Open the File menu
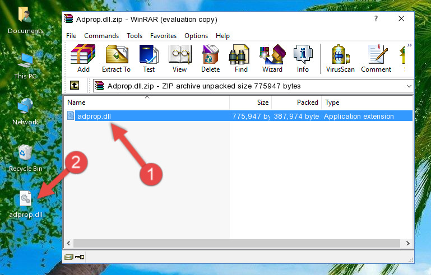431x275 pixels. [x=71, y=36]
